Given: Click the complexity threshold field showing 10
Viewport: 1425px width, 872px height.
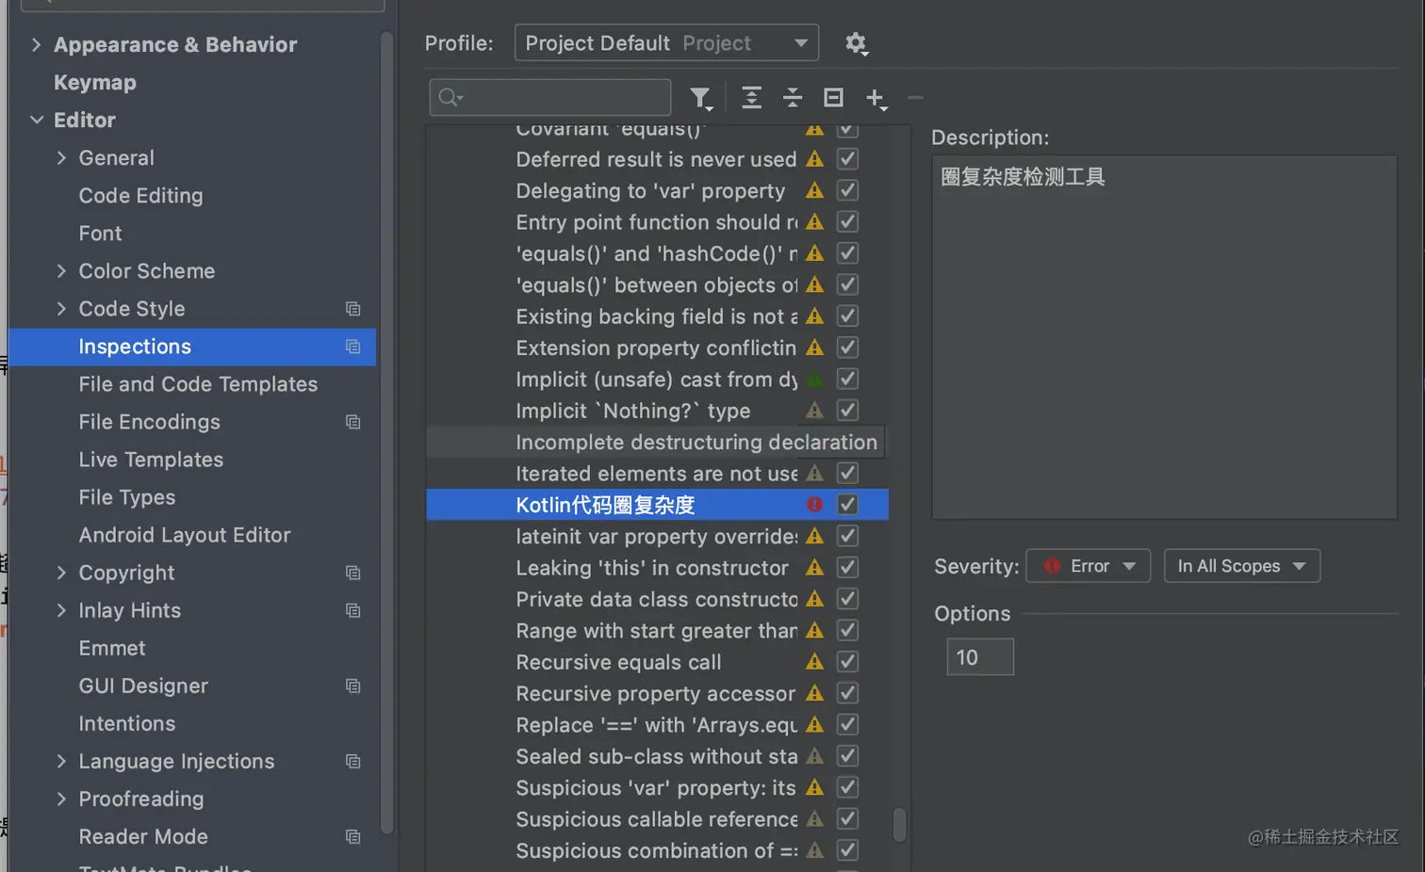Looking at the screenshot, I should click(979, 657).
